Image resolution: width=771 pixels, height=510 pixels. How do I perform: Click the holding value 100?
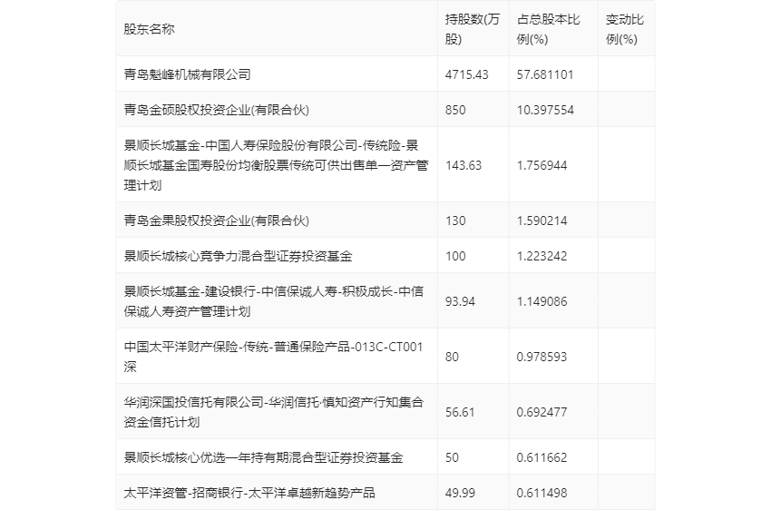pyautogui.click(x=455, y=256)
